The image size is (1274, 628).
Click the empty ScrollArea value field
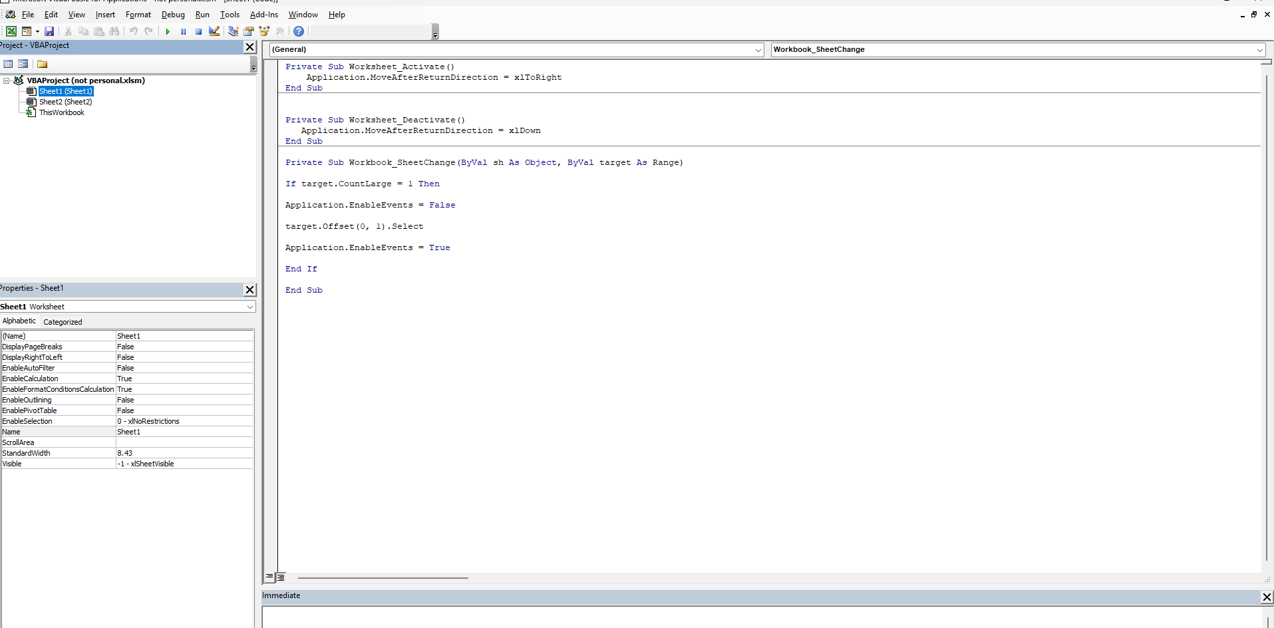(x=184, y=442)
